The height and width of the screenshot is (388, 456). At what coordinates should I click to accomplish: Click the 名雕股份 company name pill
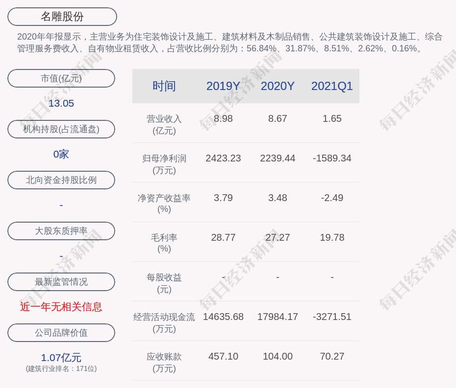(x=62, y=17)
